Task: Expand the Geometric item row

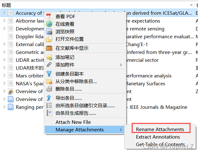Action: point(4,52)
